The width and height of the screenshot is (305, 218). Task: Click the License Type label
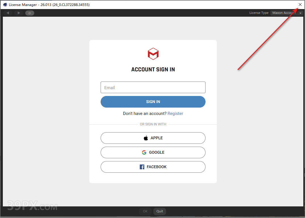click(259, 13)
